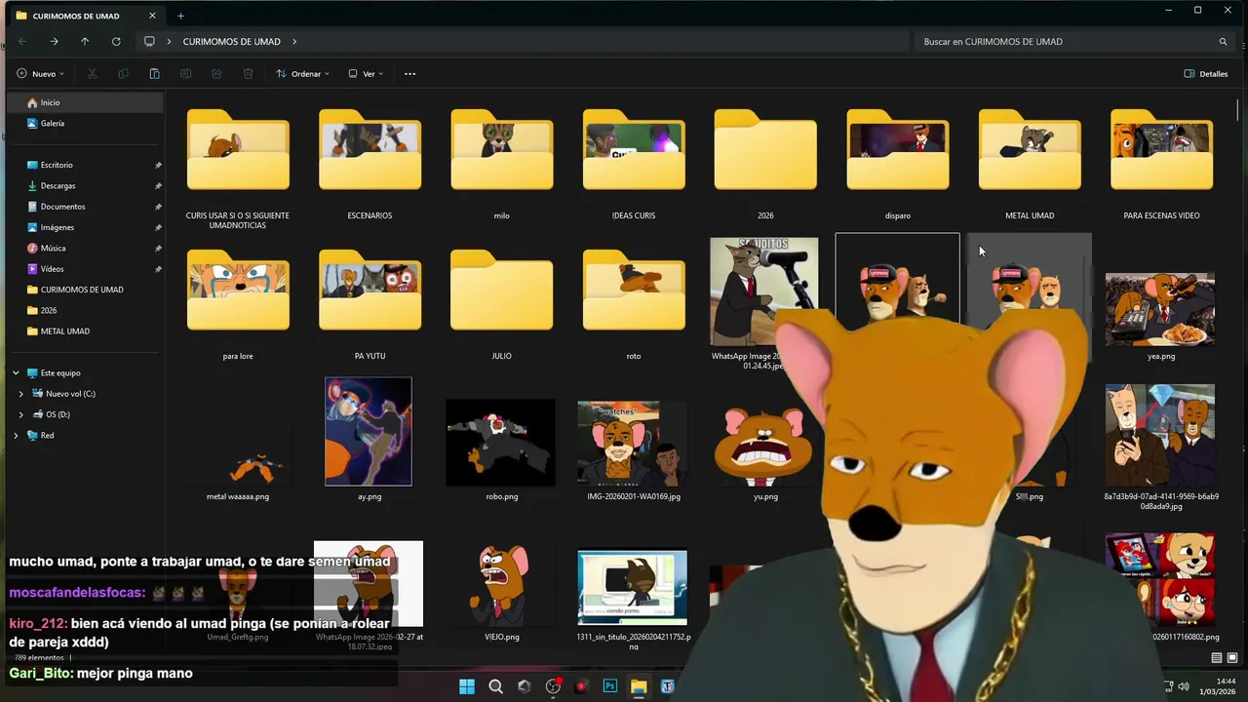Click the Paste clipboard icon
This screenshot has width=1248, height=702.
154,74
